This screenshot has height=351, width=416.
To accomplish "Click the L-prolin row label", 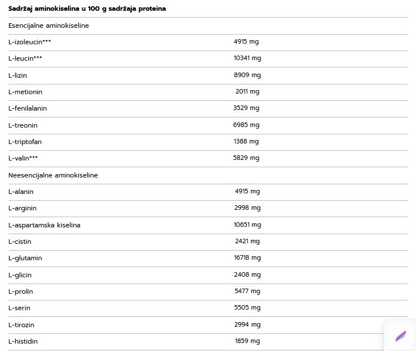I will (21, 291).
